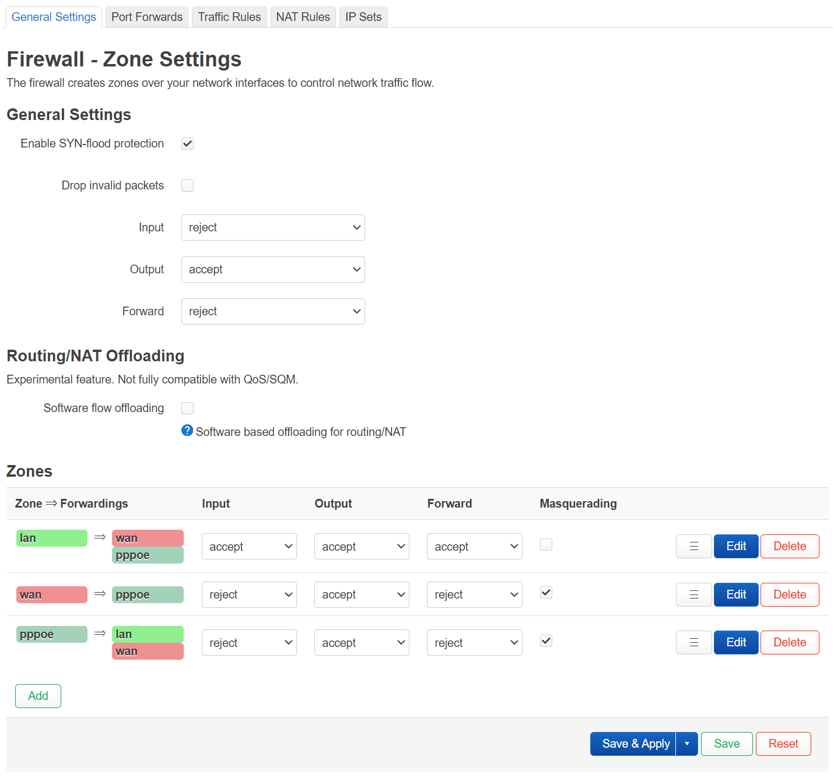The height and width of the screenshot is (778, 834).
Task: Open the Output dropdown for the pppoe zone
Action: (x=362, y=642)
